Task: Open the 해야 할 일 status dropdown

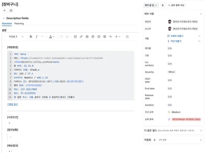Action: (151, 5)
